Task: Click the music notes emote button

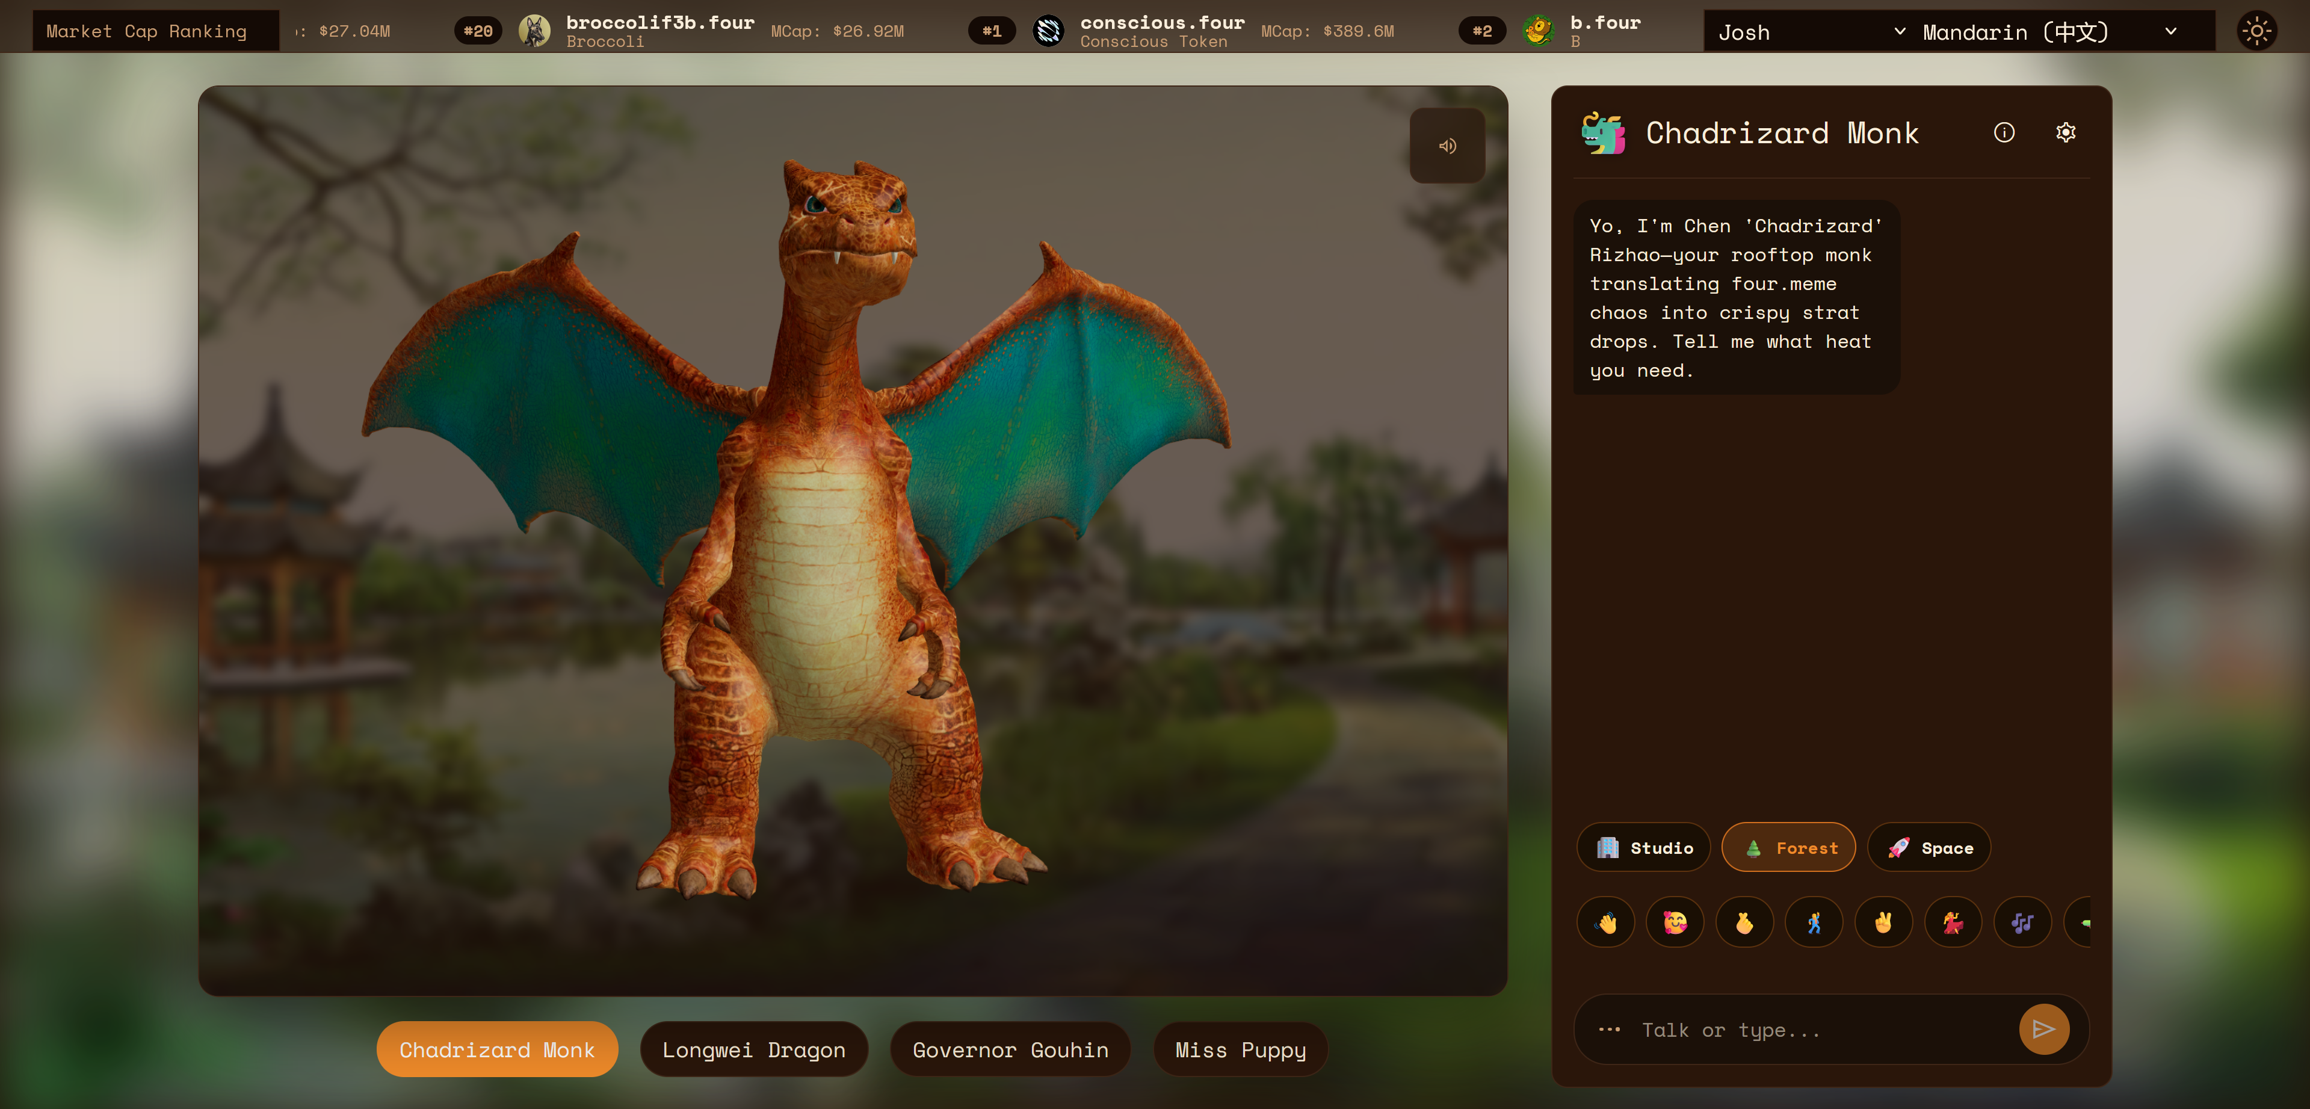Action: pos(2022,922)
